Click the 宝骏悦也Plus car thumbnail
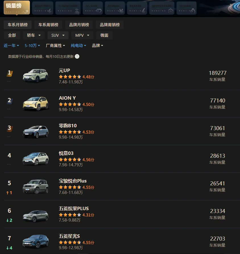Screen dimensions: 240x254 tap(36, 187)
